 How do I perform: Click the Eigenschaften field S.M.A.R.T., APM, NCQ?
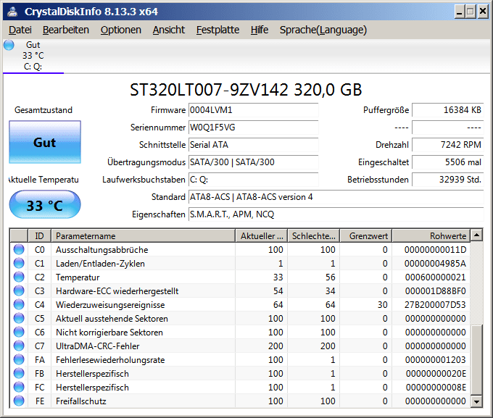coord(336,214)
